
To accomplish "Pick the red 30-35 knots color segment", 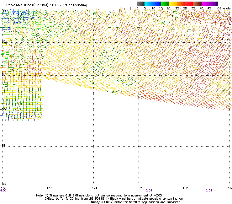I will [189, 4].
